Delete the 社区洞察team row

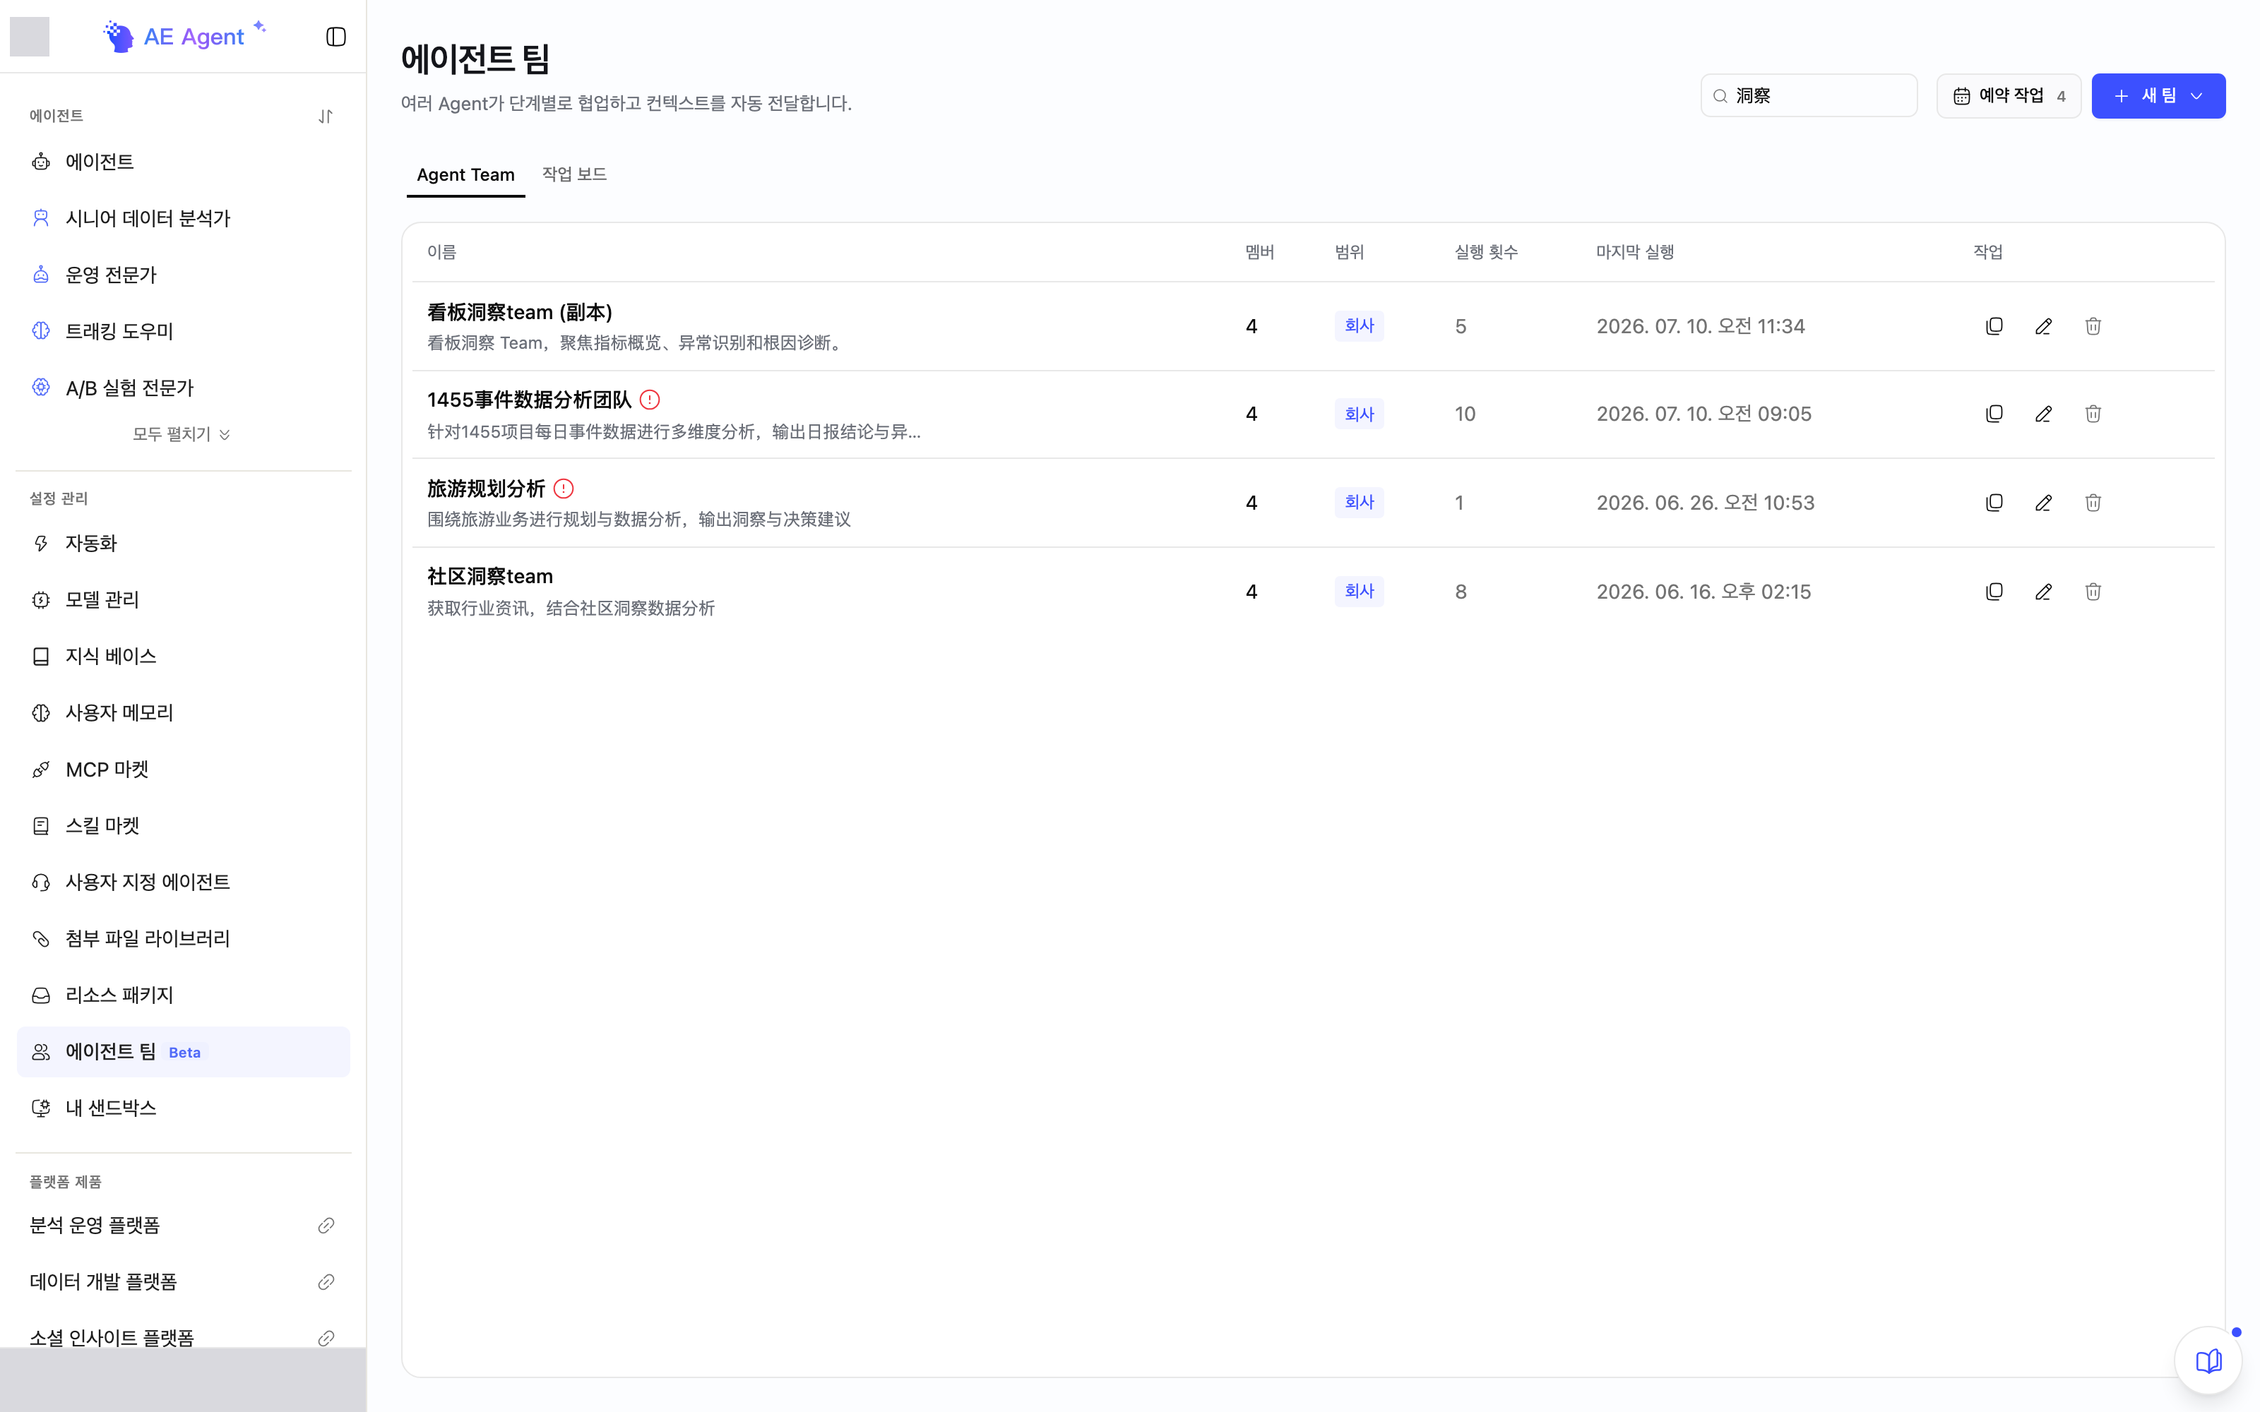pos(2093,591)
